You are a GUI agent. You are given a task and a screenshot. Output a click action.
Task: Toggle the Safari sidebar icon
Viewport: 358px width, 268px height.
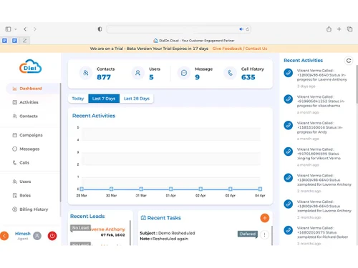coord(8,29)
